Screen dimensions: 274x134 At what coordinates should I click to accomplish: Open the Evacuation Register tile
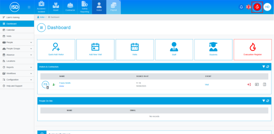tap(253, 50)
